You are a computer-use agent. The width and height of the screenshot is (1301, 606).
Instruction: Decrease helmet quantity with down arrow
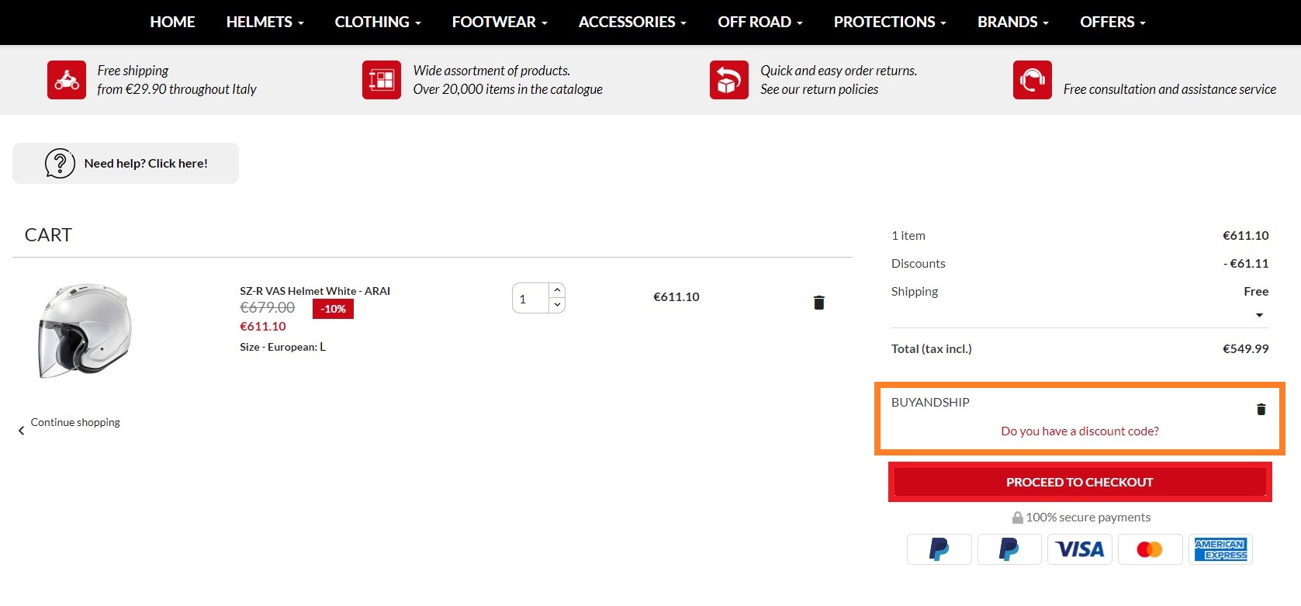557,305
